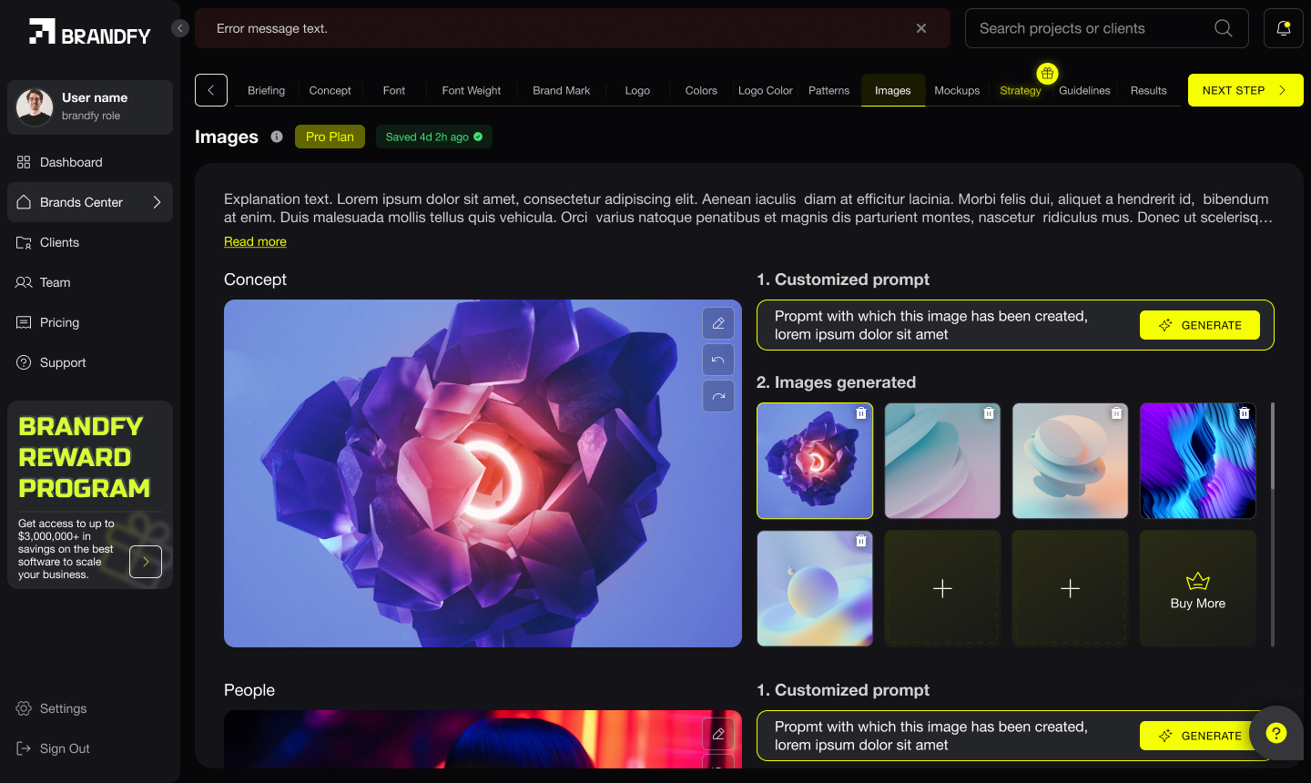Open the Guidelines tab
This screenshot has width=1311, height=783.
coord(1084,90)
